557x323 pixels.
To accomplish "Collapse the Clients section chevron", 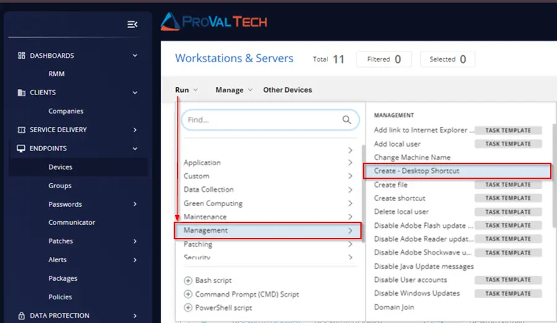I will pyautogui.click(x=135, y=93).
